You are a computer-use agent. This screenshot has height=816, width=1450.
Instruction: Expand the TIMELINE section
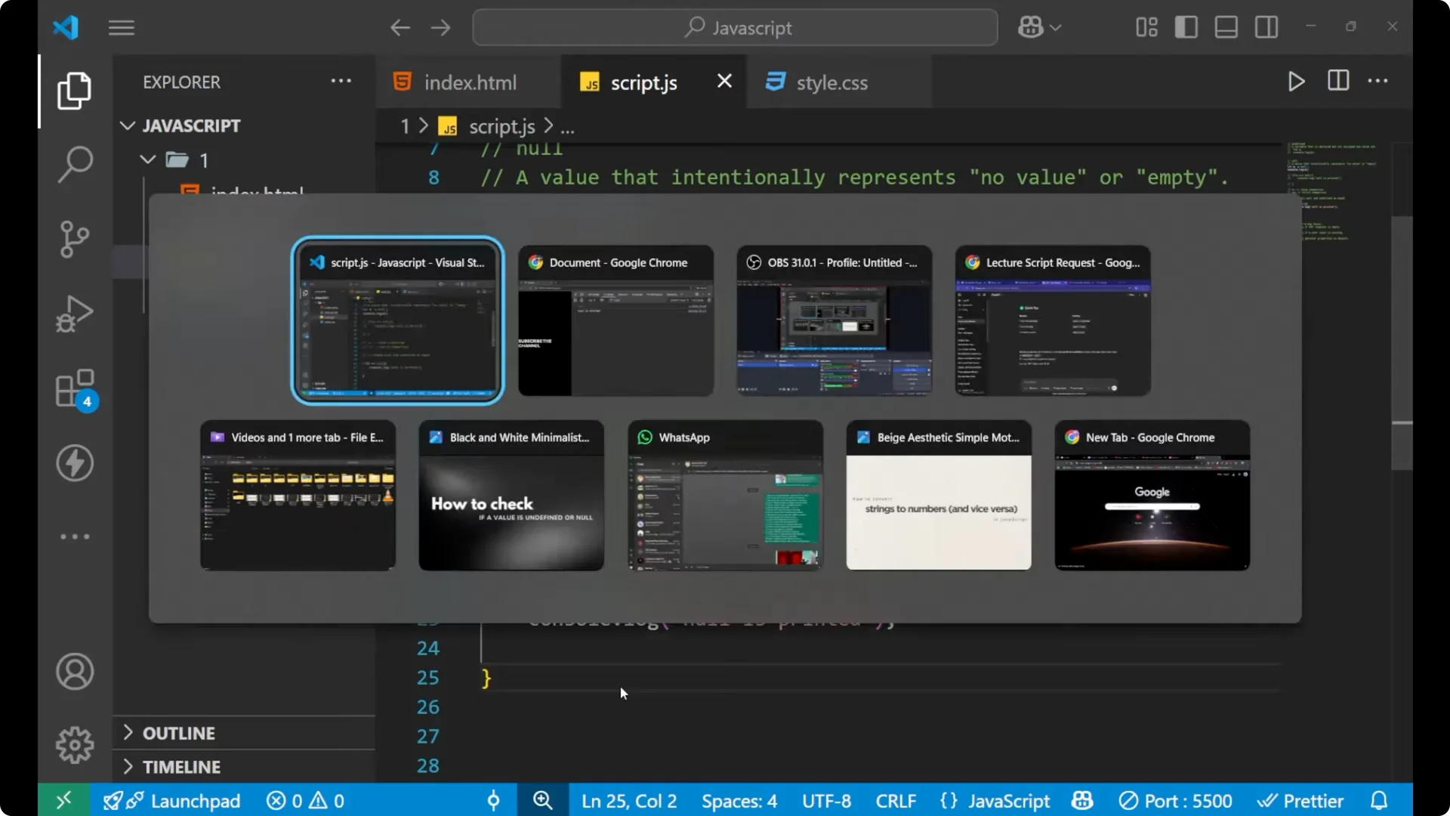181,767
